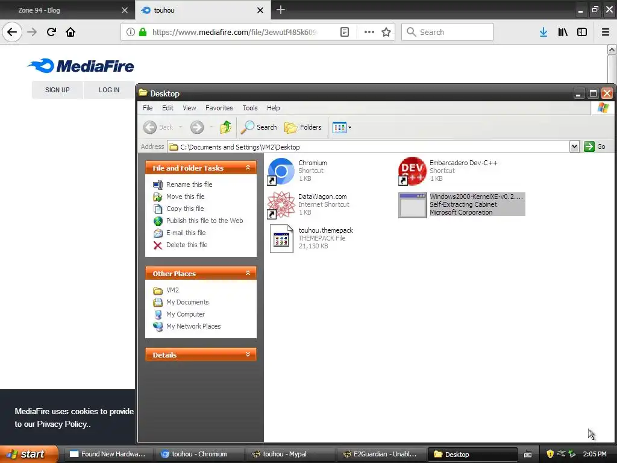Viewport: 617px width, 463px height.
Task: Open the Edit menu in Explorer
Action: (x=168, y=108)
